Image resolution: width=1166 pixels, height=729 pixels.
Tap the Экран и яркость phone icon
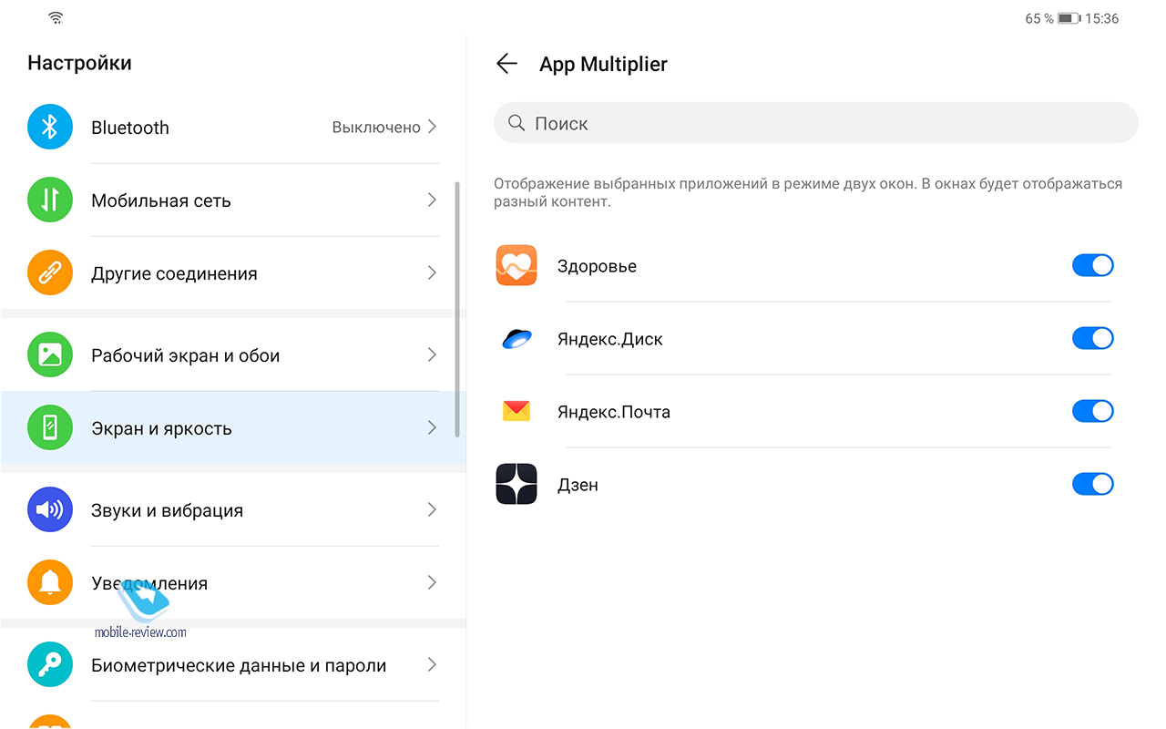(50, 427)
